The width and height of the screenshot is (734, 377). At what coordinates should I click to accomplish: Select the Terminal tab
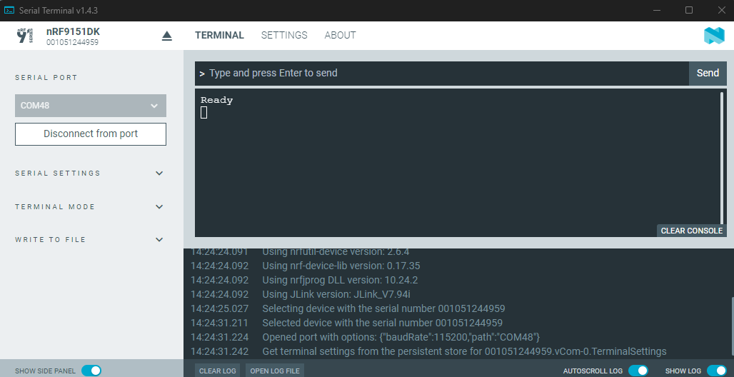219,36
